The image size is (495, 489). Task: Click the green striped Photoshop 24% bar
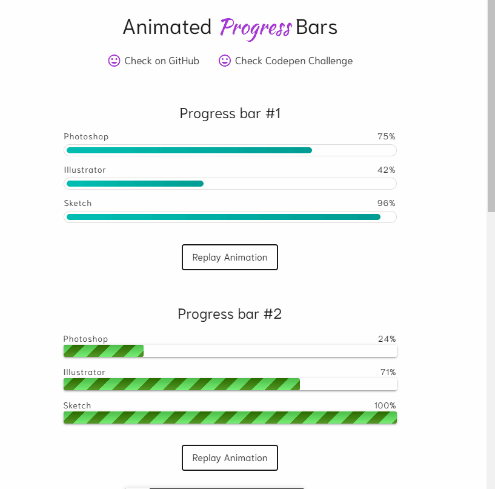[104, 351]
